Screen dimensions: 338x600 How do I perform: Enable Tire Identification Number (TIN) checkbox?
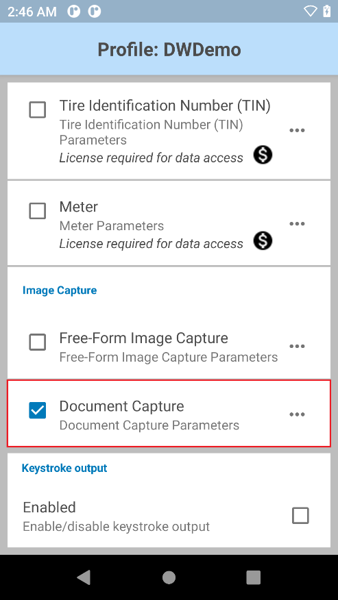pos(38,110)
